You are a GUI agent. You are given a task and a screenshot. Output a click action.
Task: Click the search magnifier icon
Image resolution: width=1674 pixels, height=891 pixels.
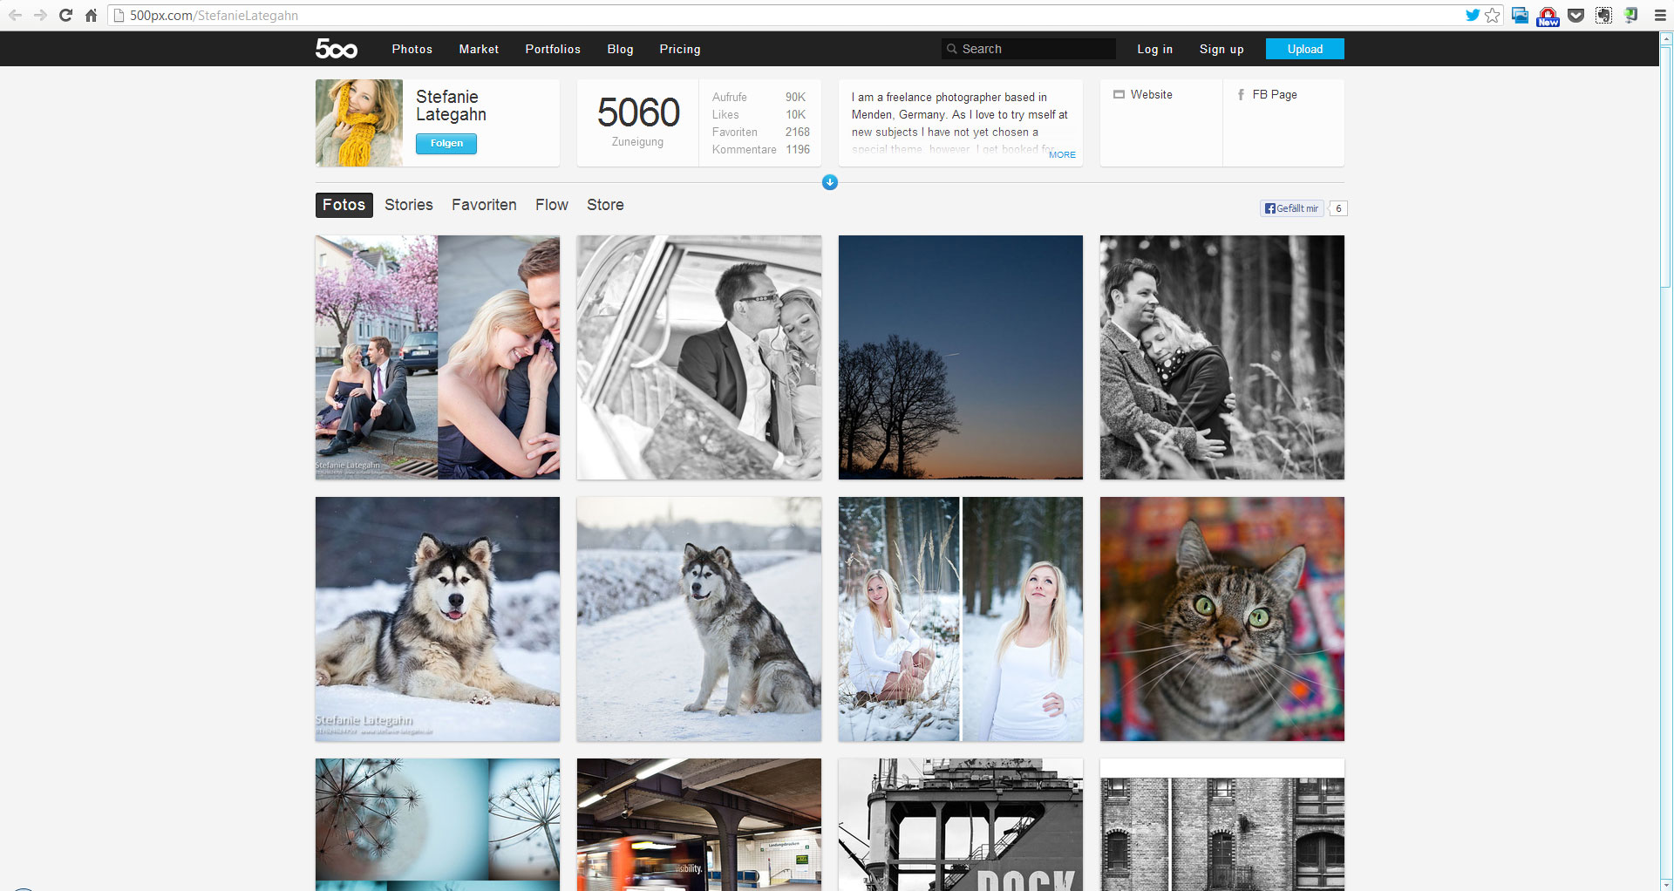pos(952,49)
